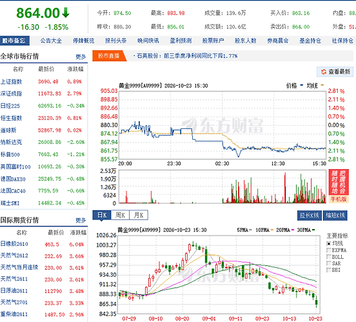Open 券商晨会 menu item

point(278,41)
